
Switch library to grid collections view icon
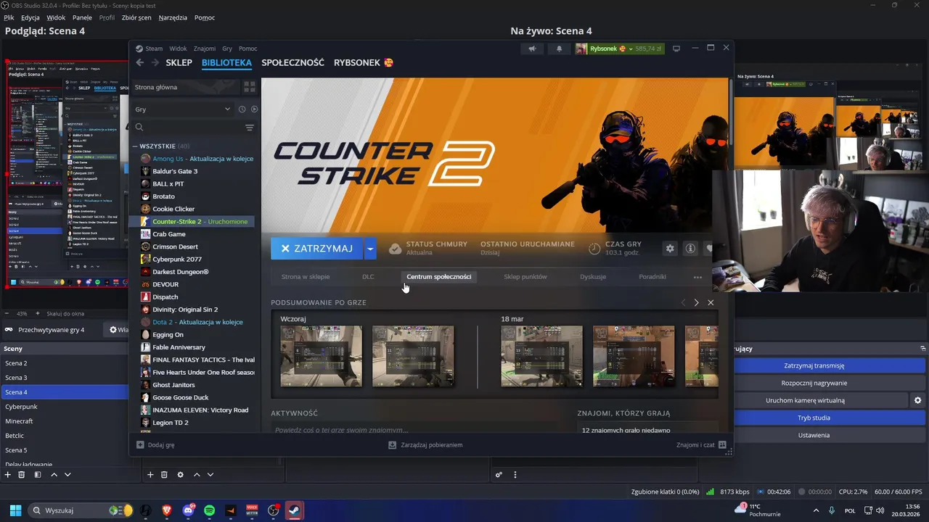[250, 87]
